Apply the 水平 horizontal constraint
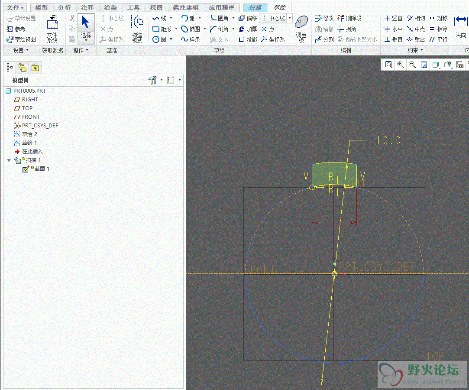The width and height of the screenshot is (469, 390). point(393,29)
